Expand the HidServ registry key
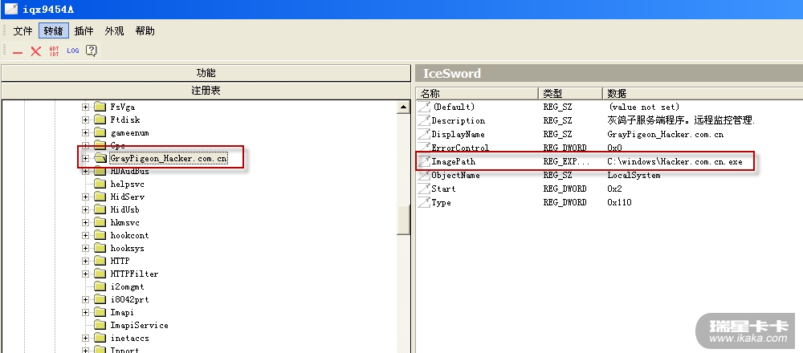Viewport: 803px width, 353px height. point(86,197)
